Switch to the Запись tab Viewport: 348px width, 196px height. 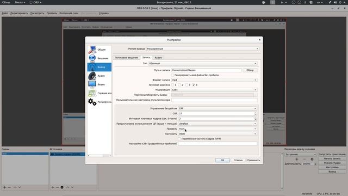click(146, 58)
